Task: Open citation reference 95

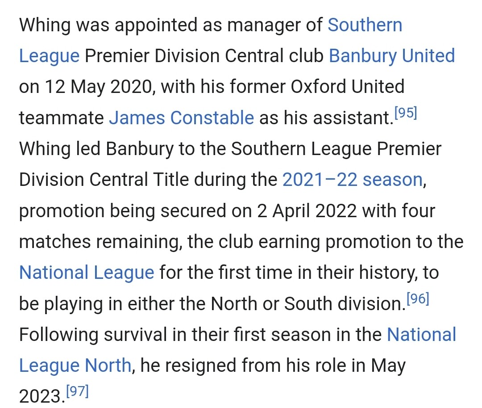Action: pyautogui.click(x=406, y=113)
